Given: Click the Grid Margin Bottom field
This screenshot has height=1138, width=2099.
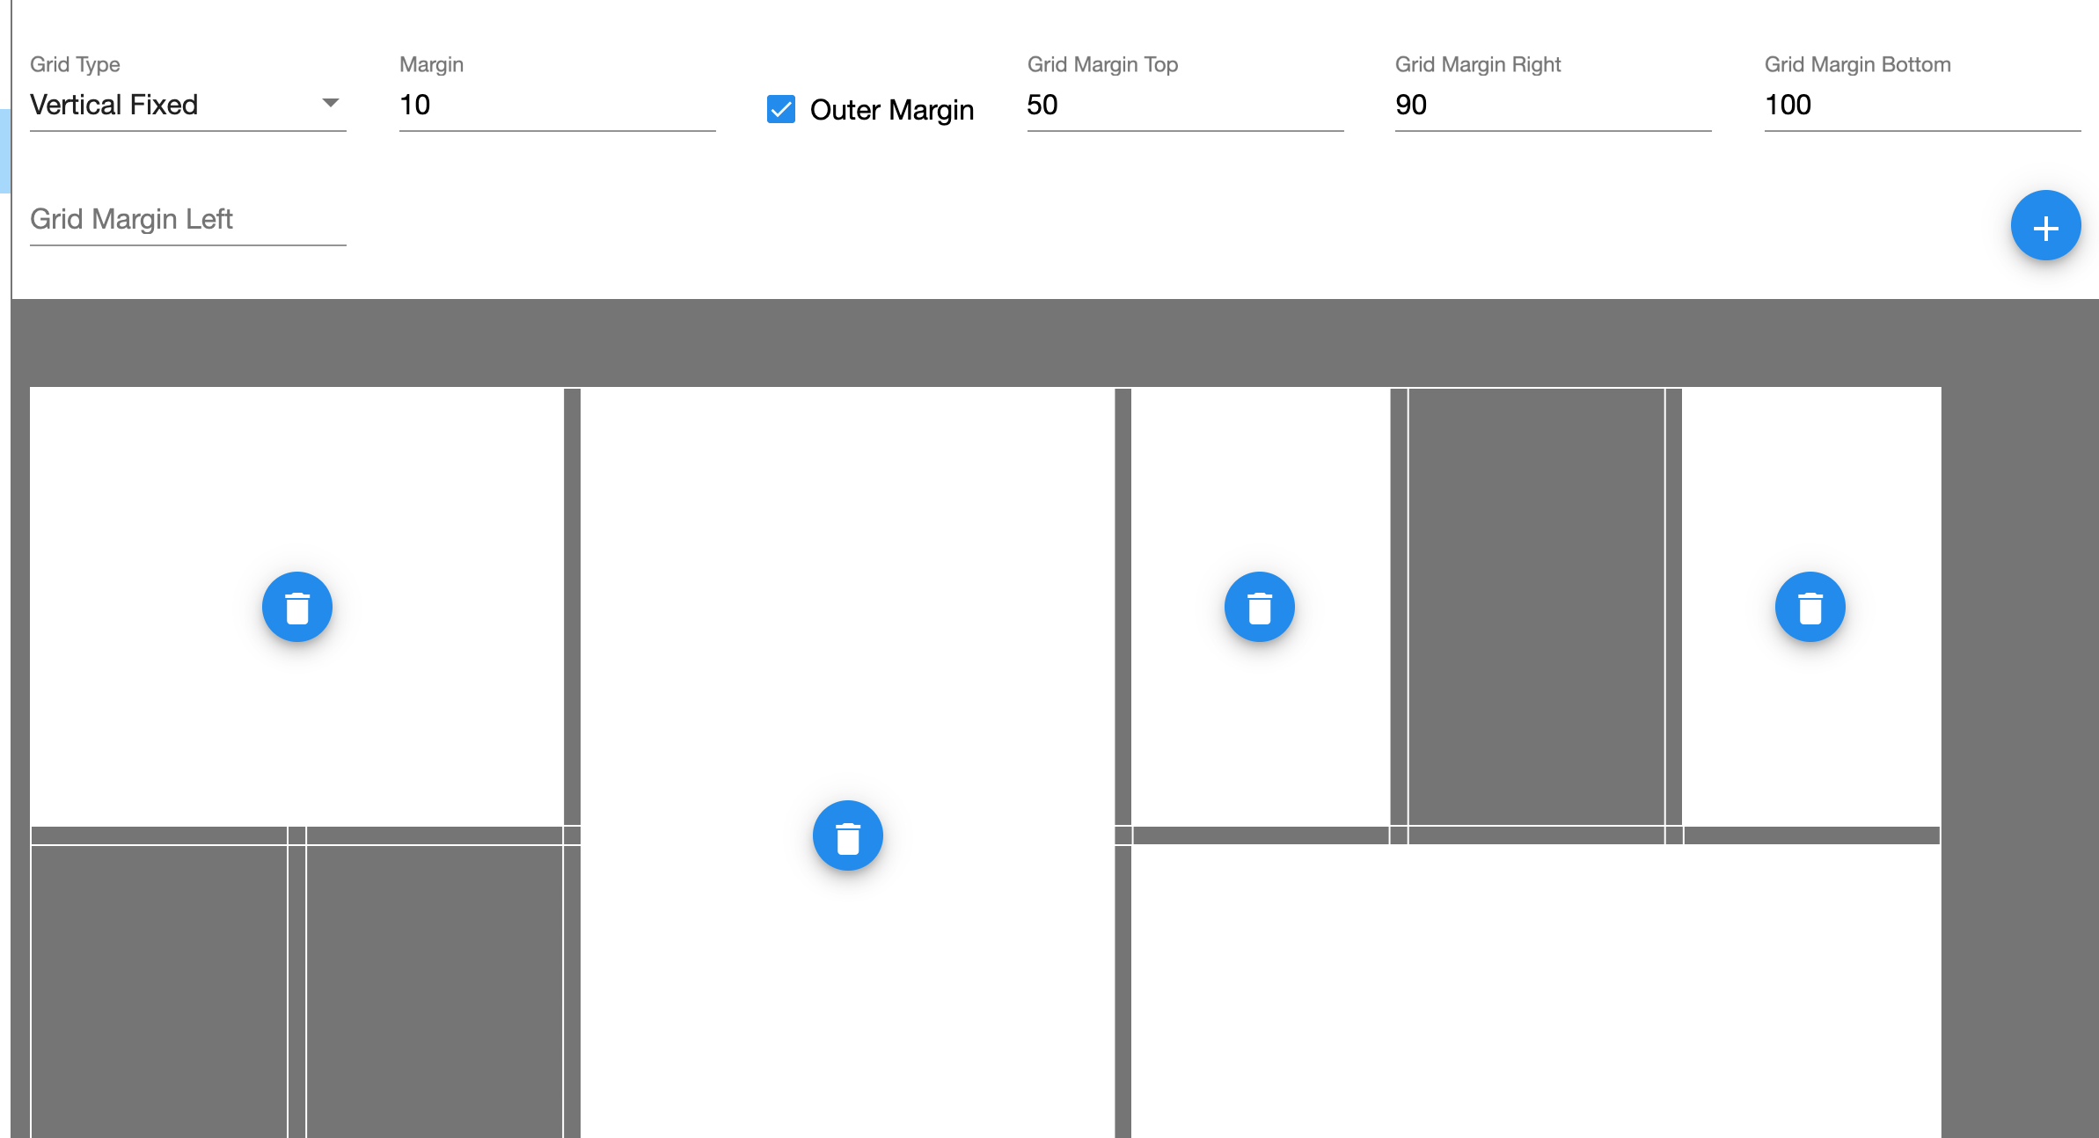Looking at the screenshot, I should (x=1921, y=106).
